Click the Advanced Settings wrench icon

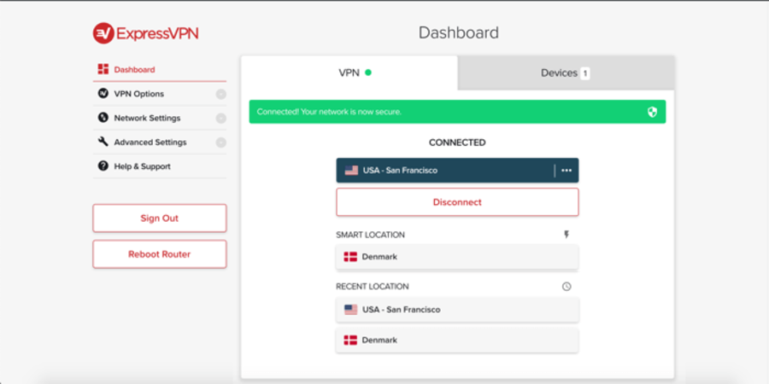click(x=103, y=143)
